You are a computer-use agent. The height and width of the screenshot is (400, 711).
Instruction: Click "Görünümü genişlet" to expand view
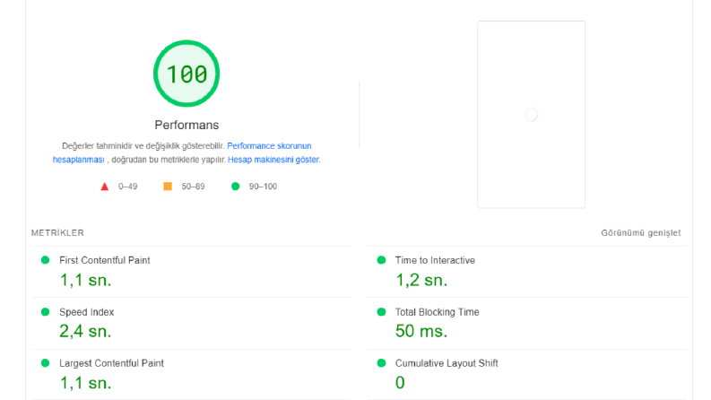click(641, 232)
